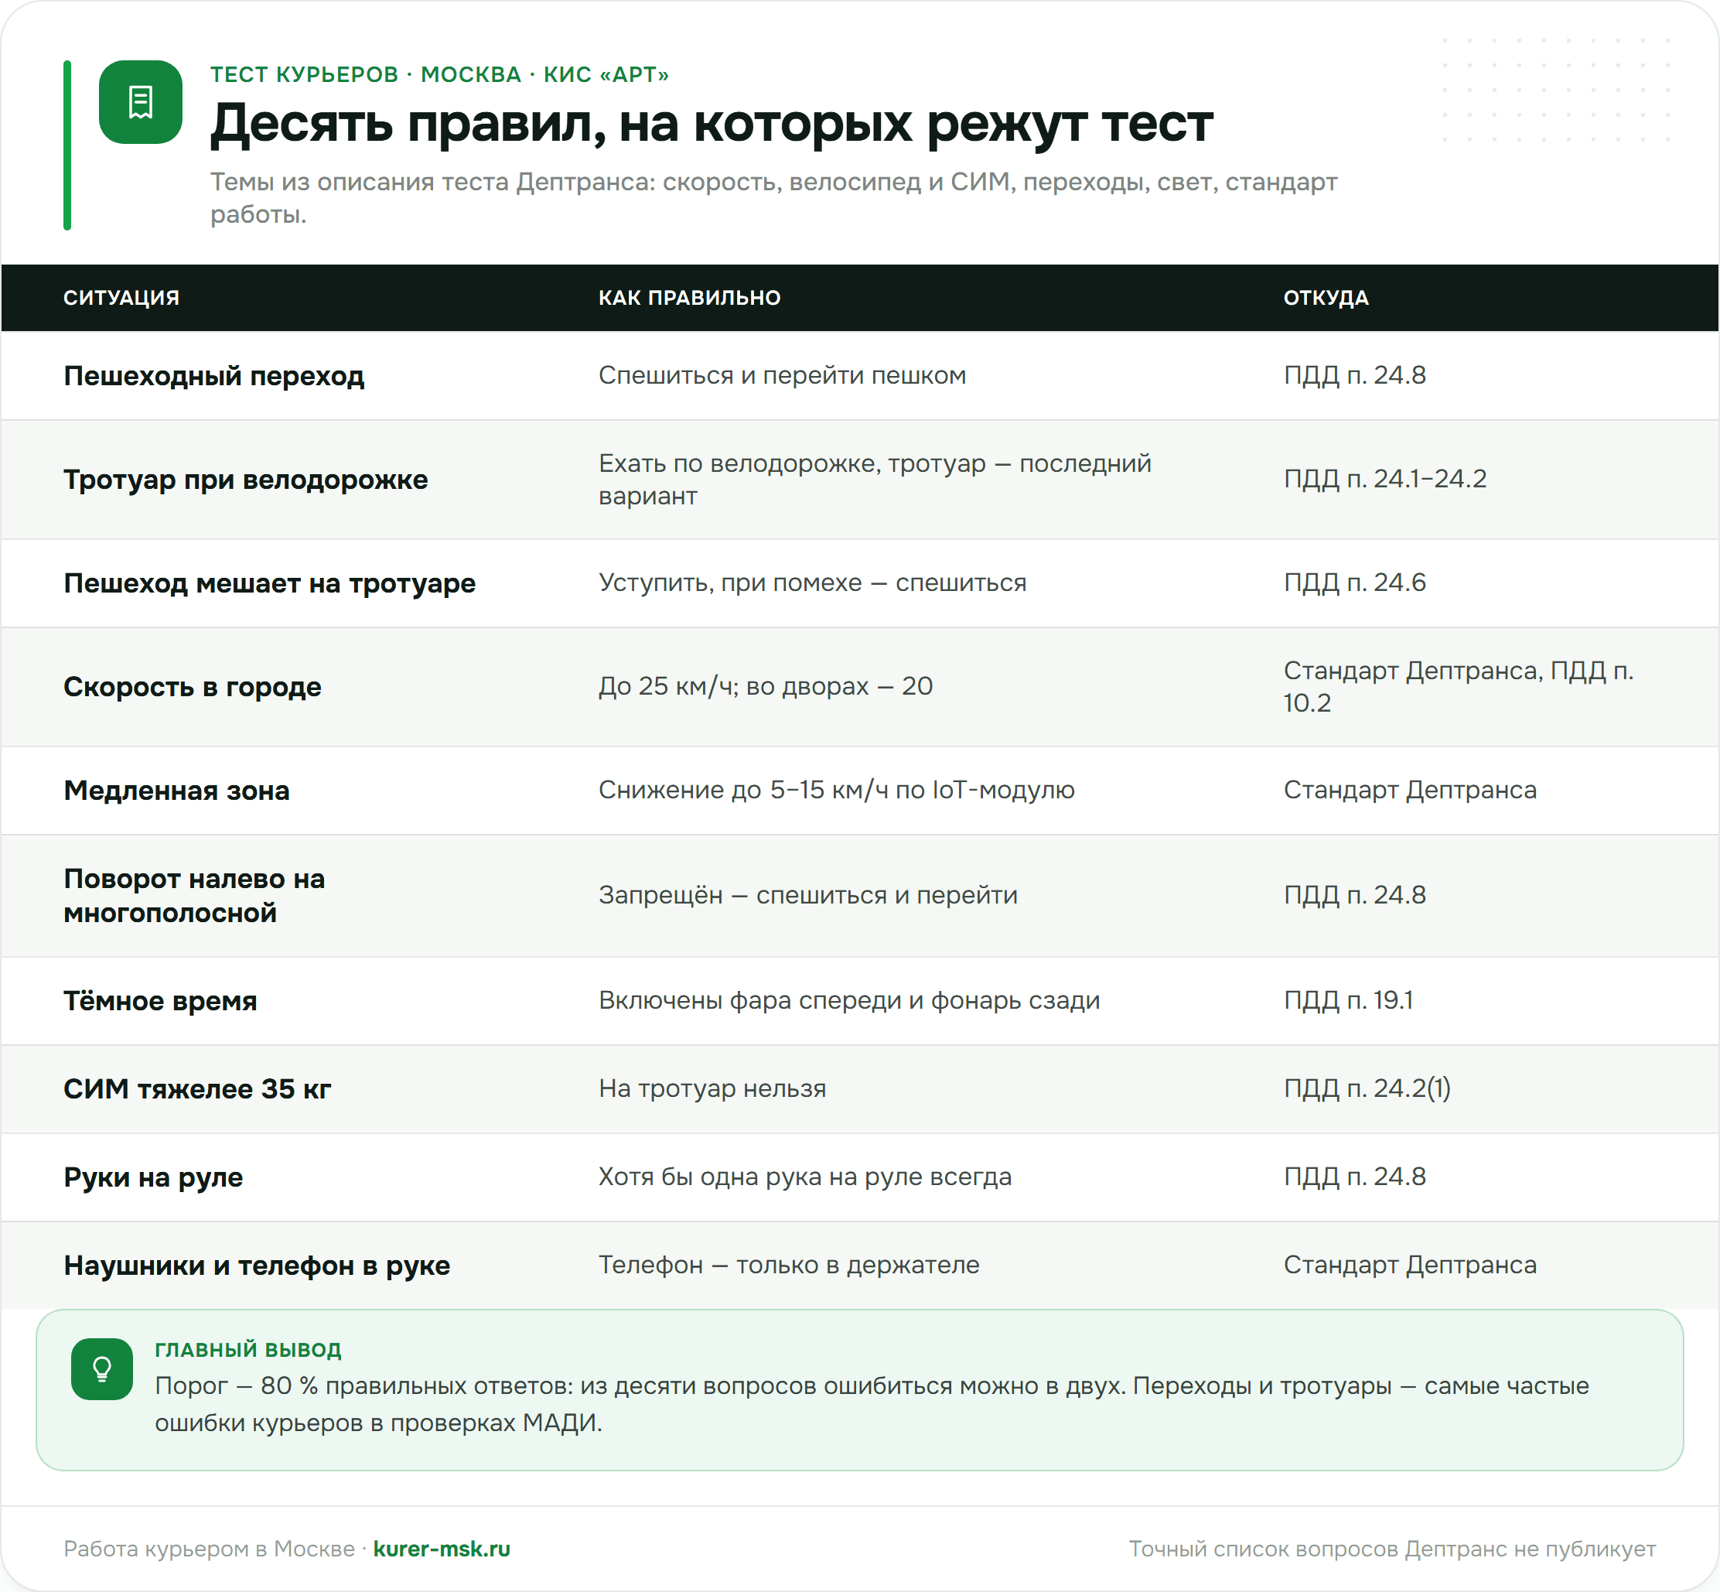Screen dimensions: 1720x1592
Task: Click the footer note about Дептранс questions
Action: (1392, 1549)
